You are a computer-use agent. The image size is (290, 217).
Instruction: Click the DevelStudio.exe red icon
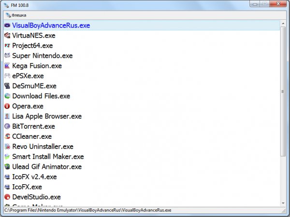[x=7, y=197]
